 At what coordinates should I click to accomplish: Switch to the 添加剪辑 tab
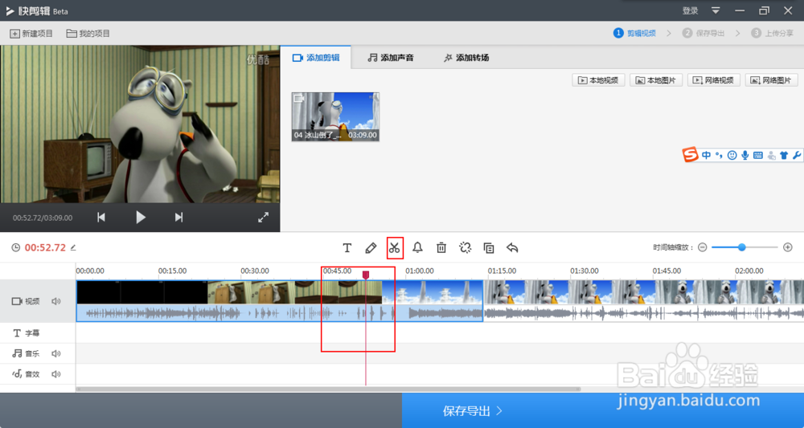coord(316,57)
